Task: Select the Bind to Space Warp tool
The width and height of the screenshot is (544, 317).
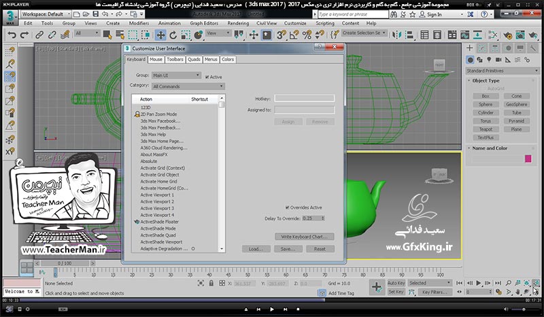Action: tap(65, 35)
